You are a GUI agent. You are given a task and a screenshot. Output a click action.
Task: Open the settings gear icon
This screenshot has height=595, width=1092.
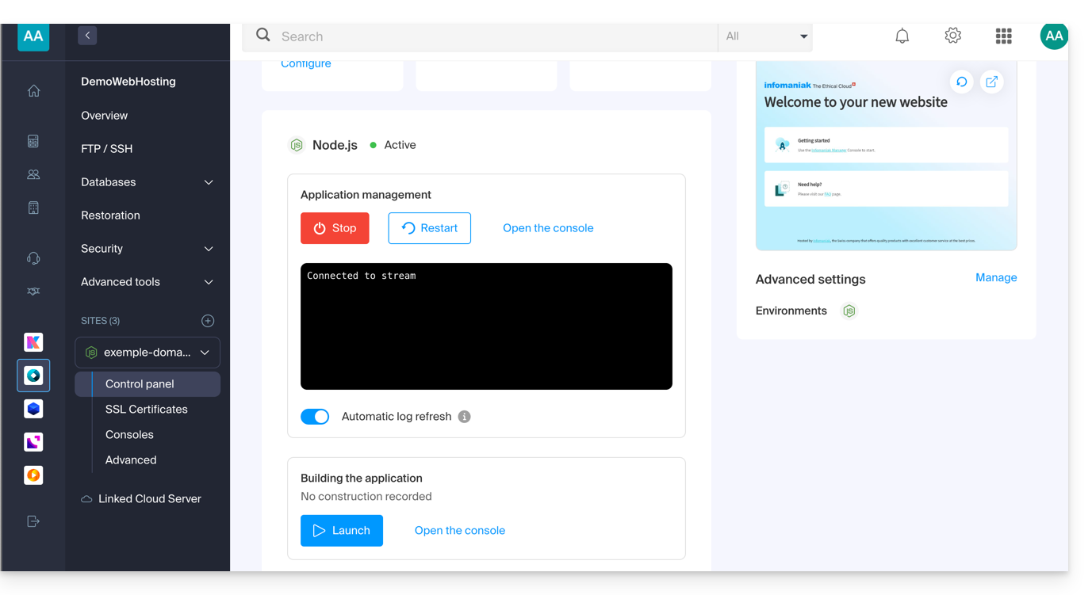952,36
